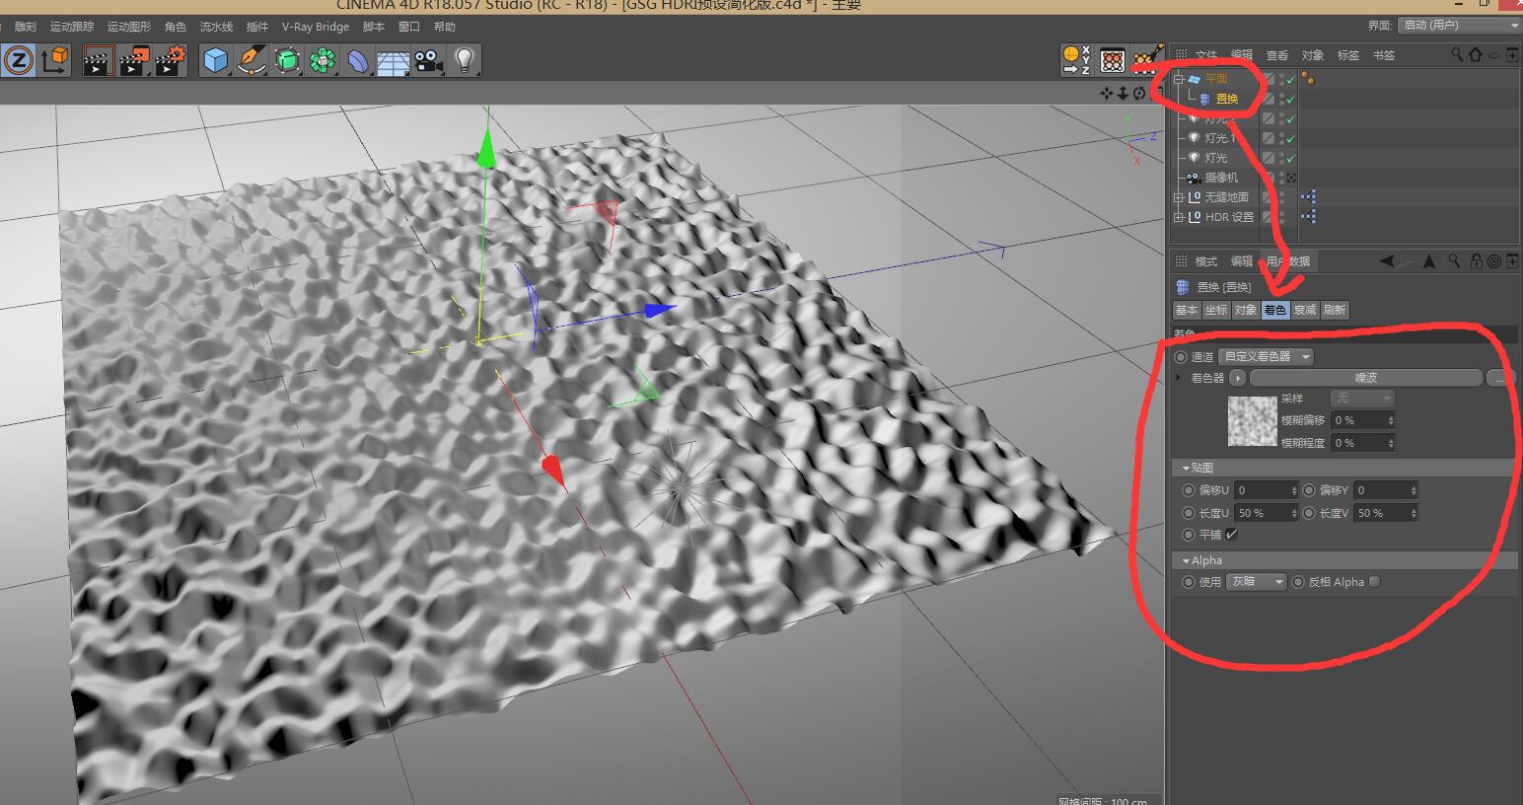Click the 噪波 shader button
This screenshot has height=805, width=1523.
click(x=1366, y=378)
